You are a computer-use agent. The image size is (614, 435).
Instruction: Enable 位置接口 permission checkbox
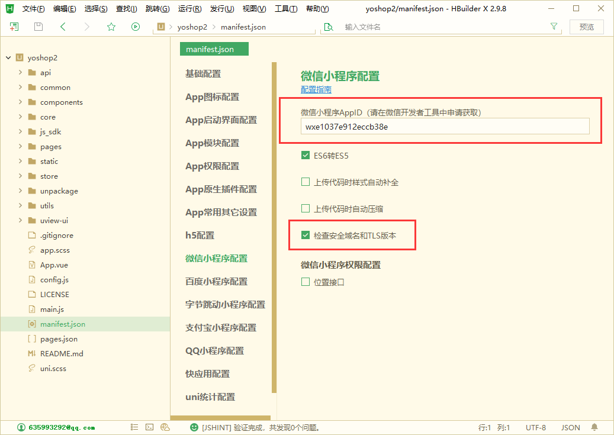point(306,282)
